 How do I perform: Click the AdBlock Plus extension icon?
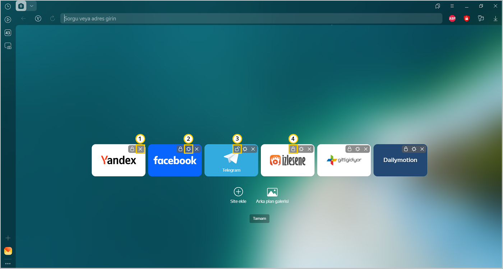(x=452, y=19)
